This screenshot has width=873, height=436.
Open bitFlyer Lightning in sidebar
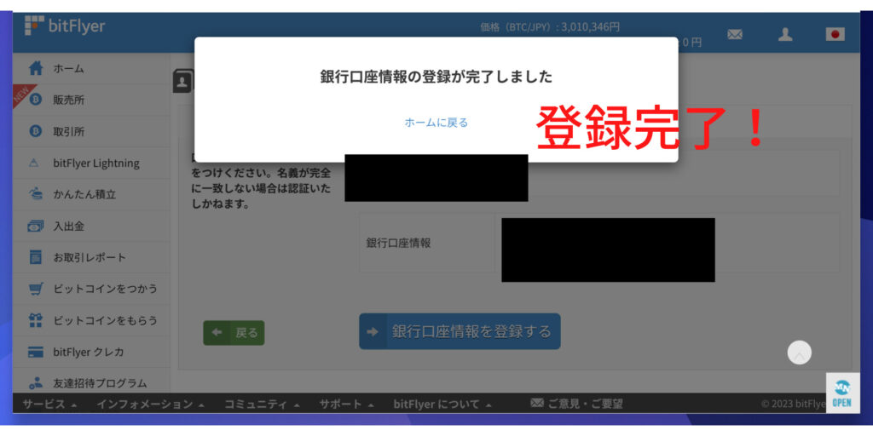pos(91,163)
